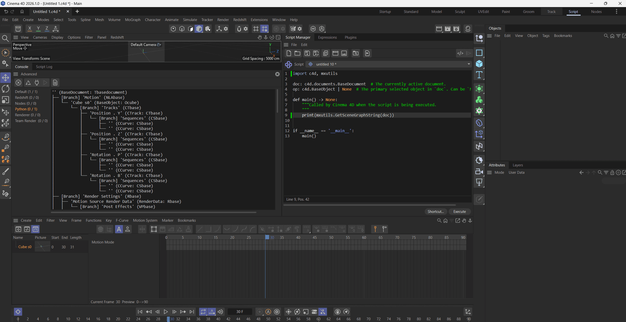Add a Text spline object icon
This screenshot has height=322, width=626.
tap(479, 75)
